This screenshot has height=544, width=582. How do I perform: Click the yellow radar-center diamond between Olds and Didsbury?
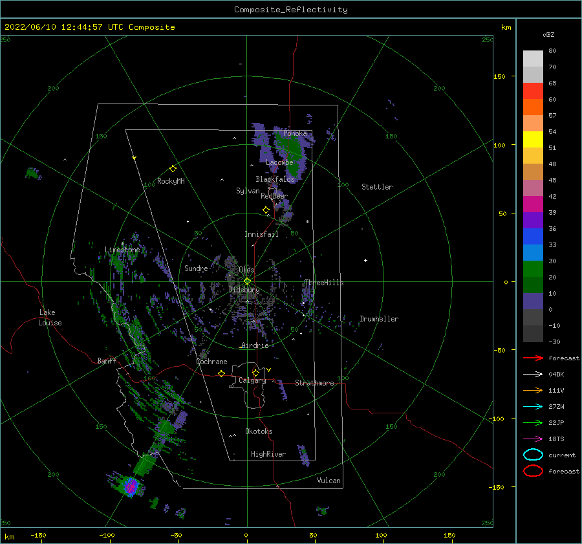(x=247, y=281)
